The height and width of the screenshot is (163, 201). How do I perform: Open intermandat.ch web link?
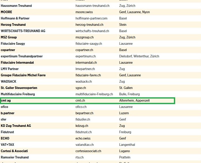tap(86, 63)
